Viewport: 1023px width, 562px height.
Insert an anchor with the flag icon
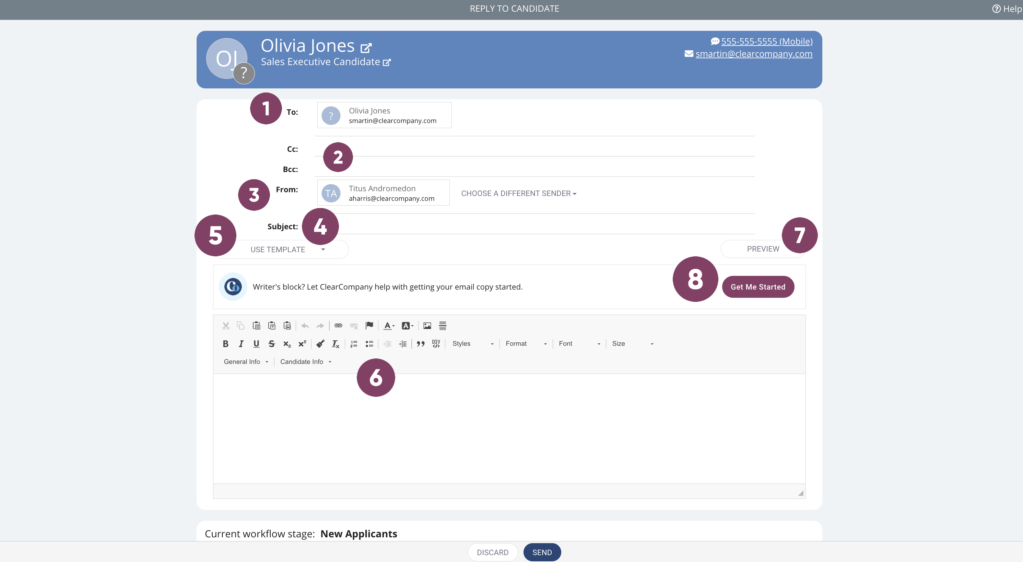[x=369, y=326]
